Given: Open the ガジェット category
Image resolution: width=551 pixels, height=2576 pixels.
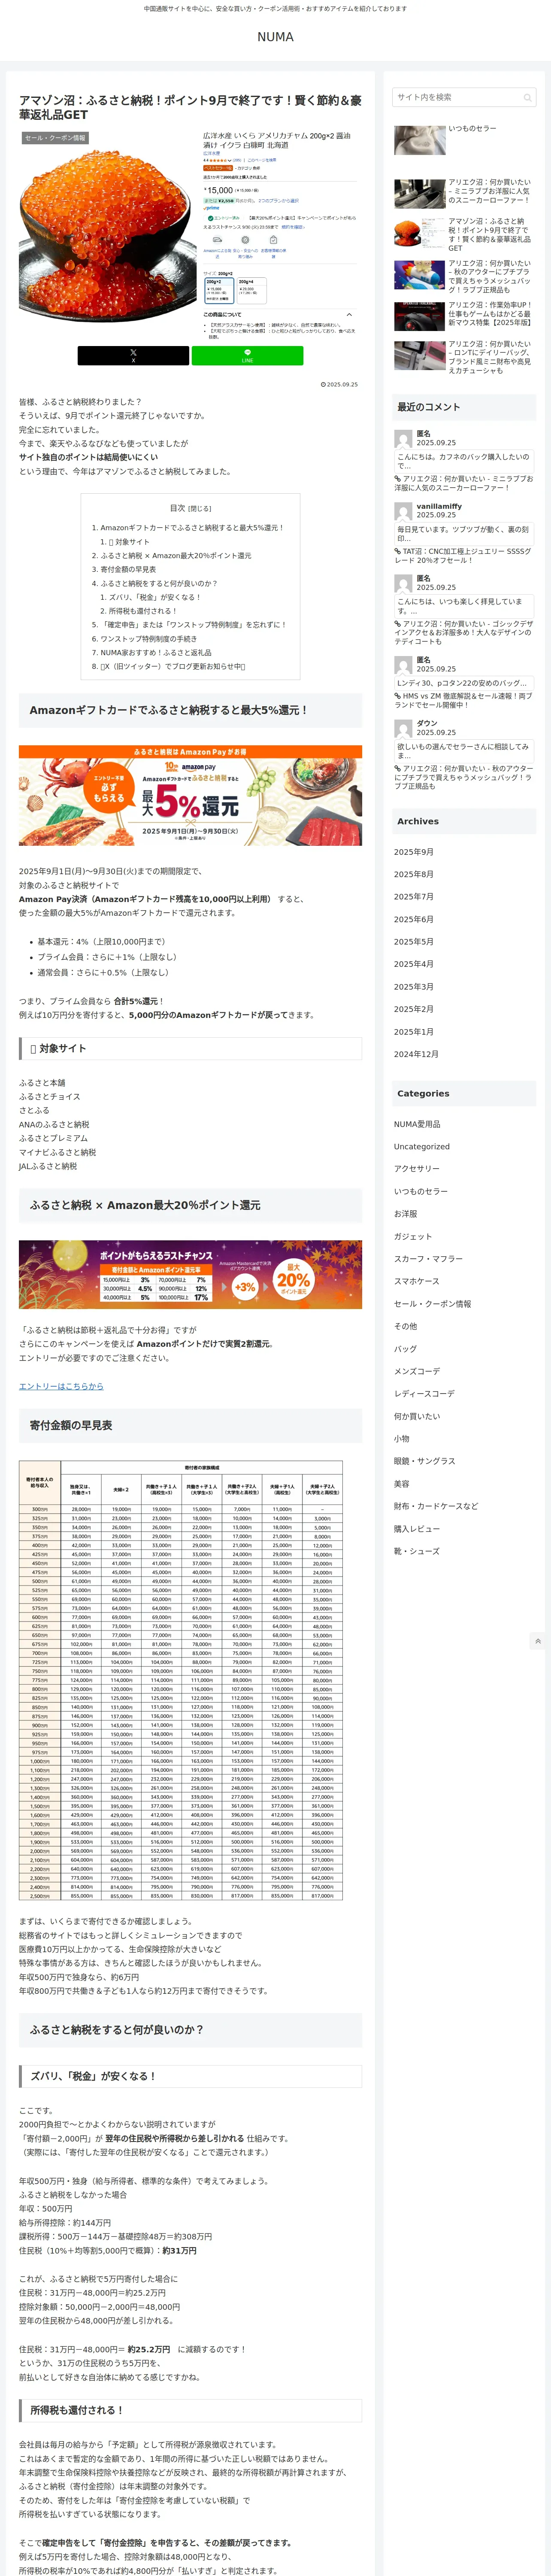Looking at the screenshot, I should 413,1237.
